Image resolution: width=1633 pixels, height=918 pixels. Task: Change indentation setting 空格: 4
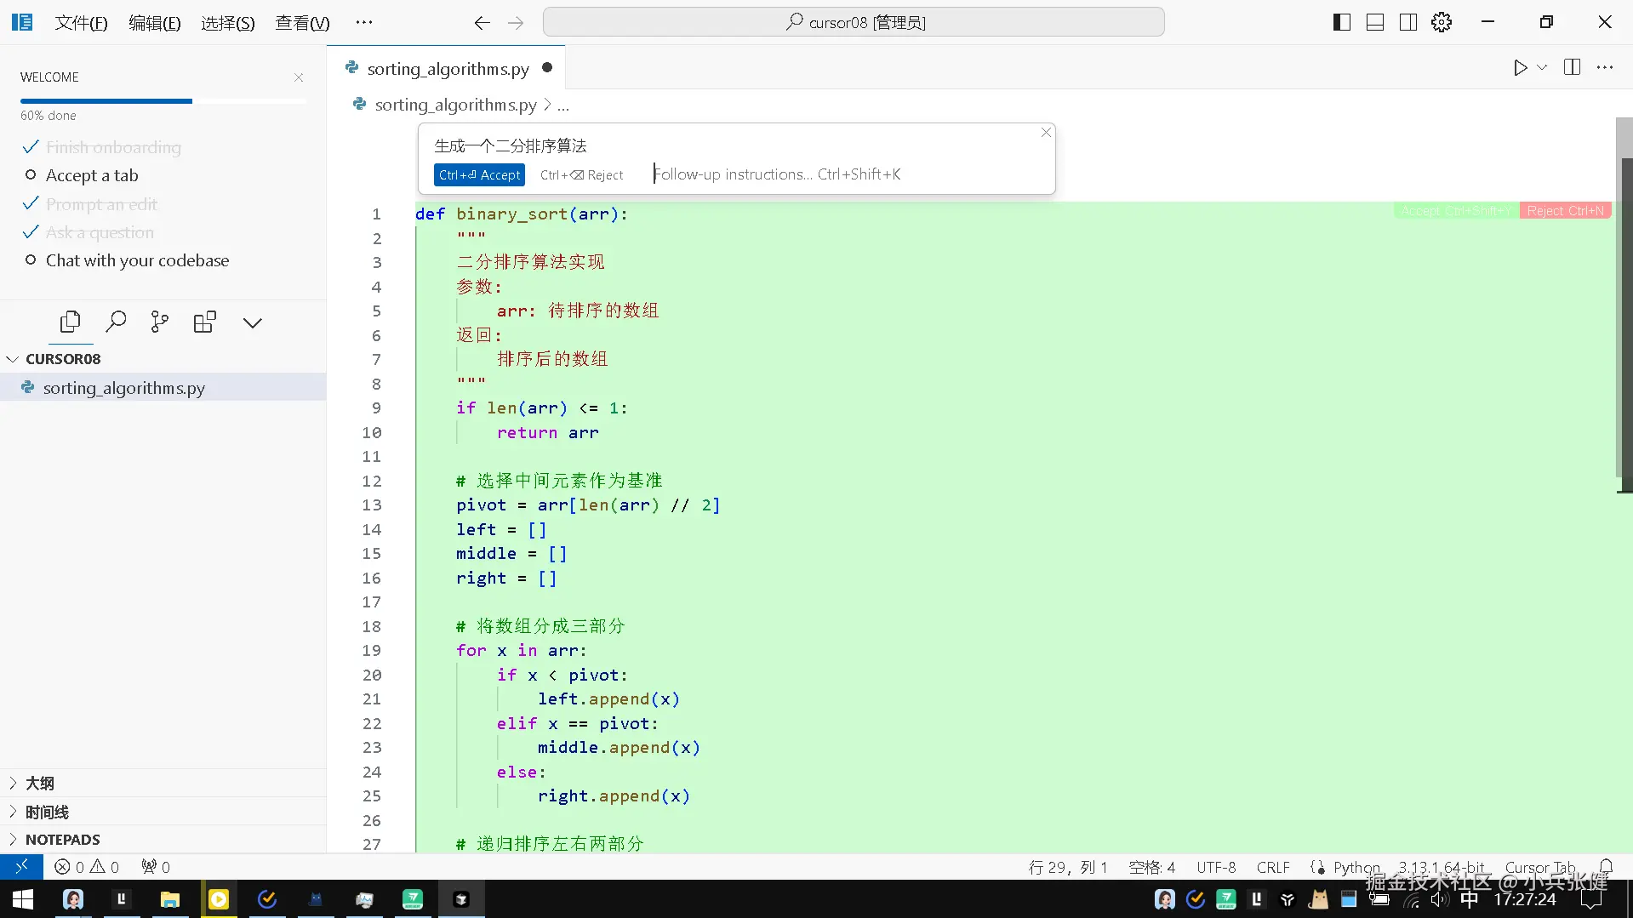[x=1152, y=867]
